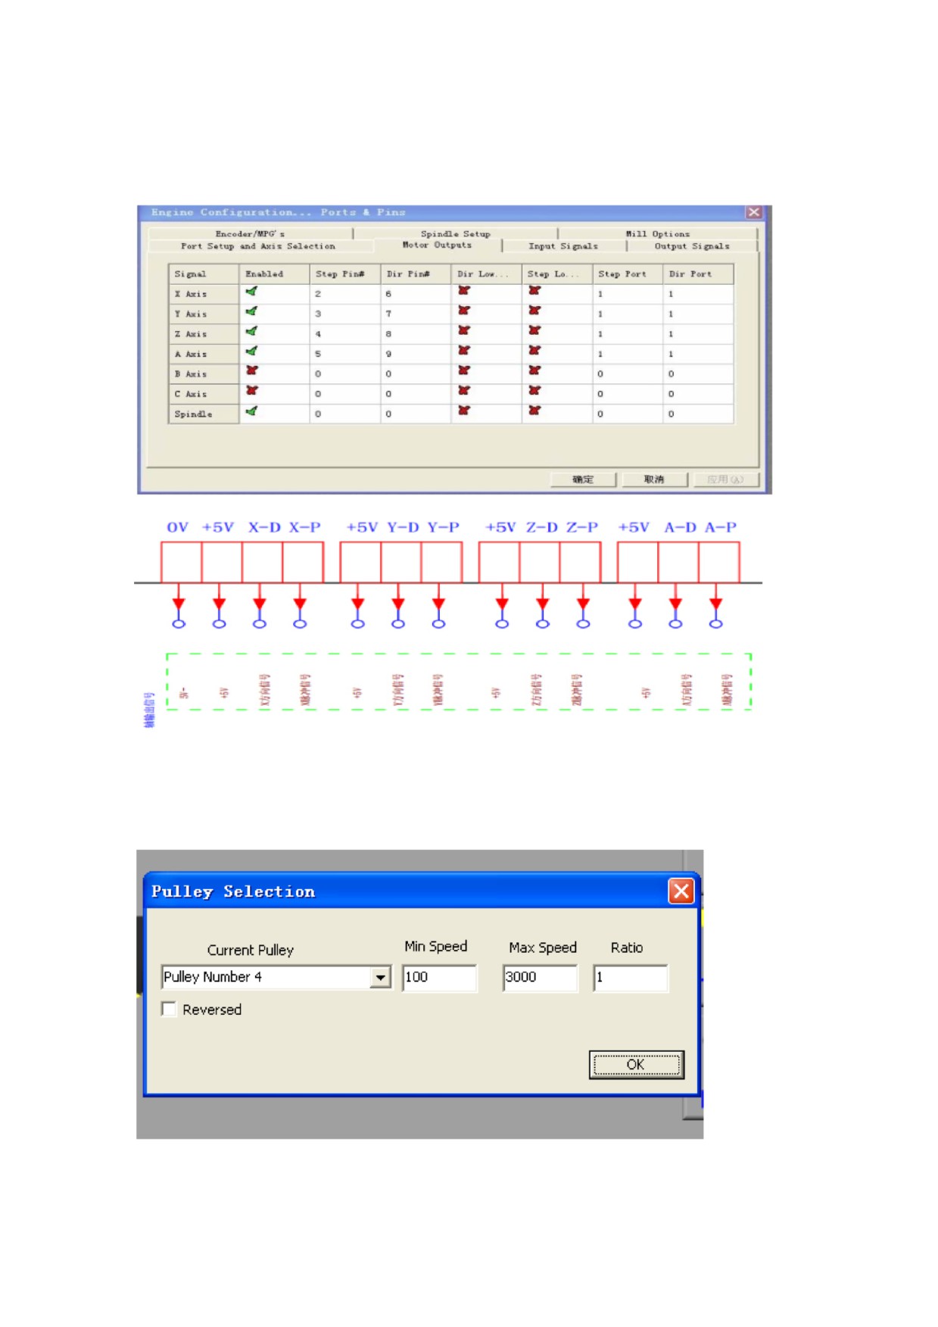The height and width of the screenshot is (1327, 938).
Task: Toggle Step Low Active for Spindle
Action: click(x=534, y=411)
